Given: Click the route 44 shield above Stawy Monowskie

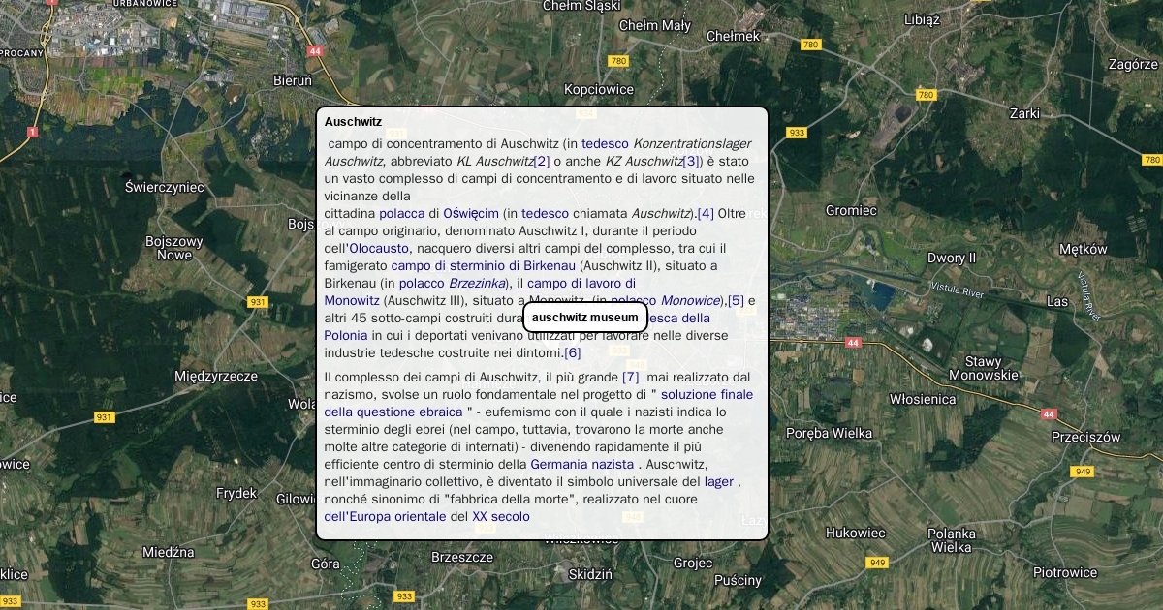Looking at the screenshot, I should (x=853, y=343).
